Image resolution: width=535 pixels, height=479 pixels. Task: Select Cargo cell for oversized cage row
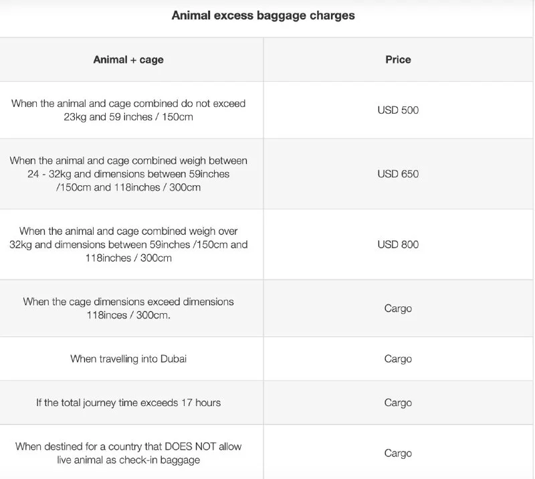click(398, 308)
